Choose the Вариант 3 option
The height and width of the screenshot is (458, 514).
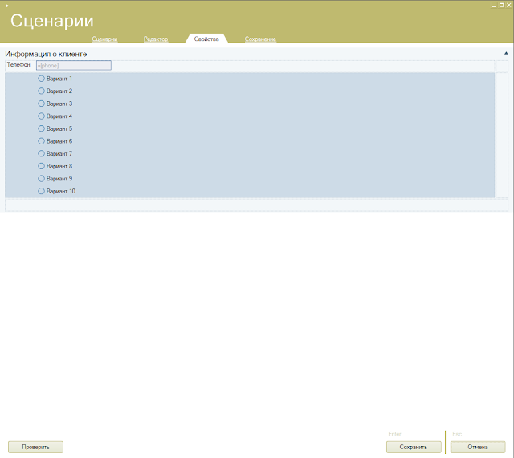(x=41, y=103)
